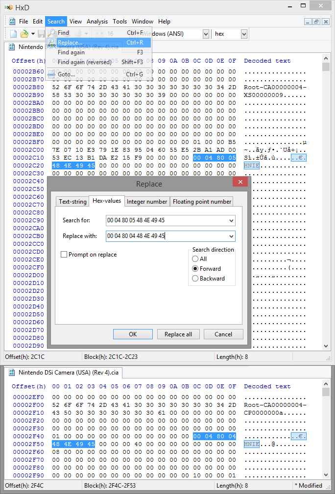Click the Goto icon in Search menu
This screenshot has width=335, height=494.
(51, 75)
